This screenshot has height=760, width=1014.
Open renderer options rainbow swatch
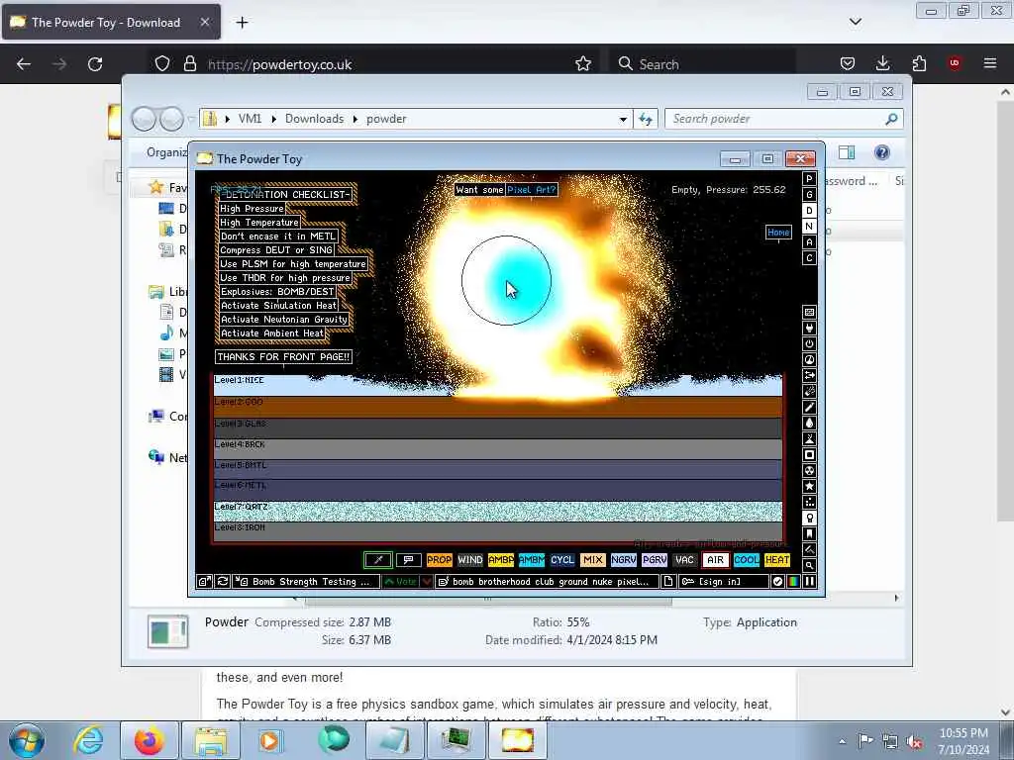793,582
